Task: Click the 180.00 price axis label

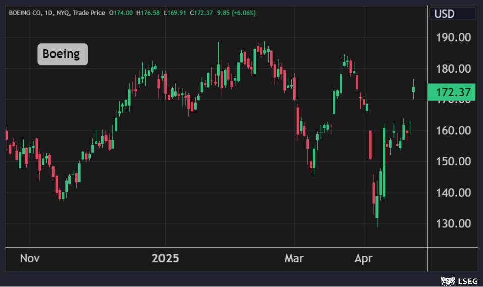Action: click(453, 69)
